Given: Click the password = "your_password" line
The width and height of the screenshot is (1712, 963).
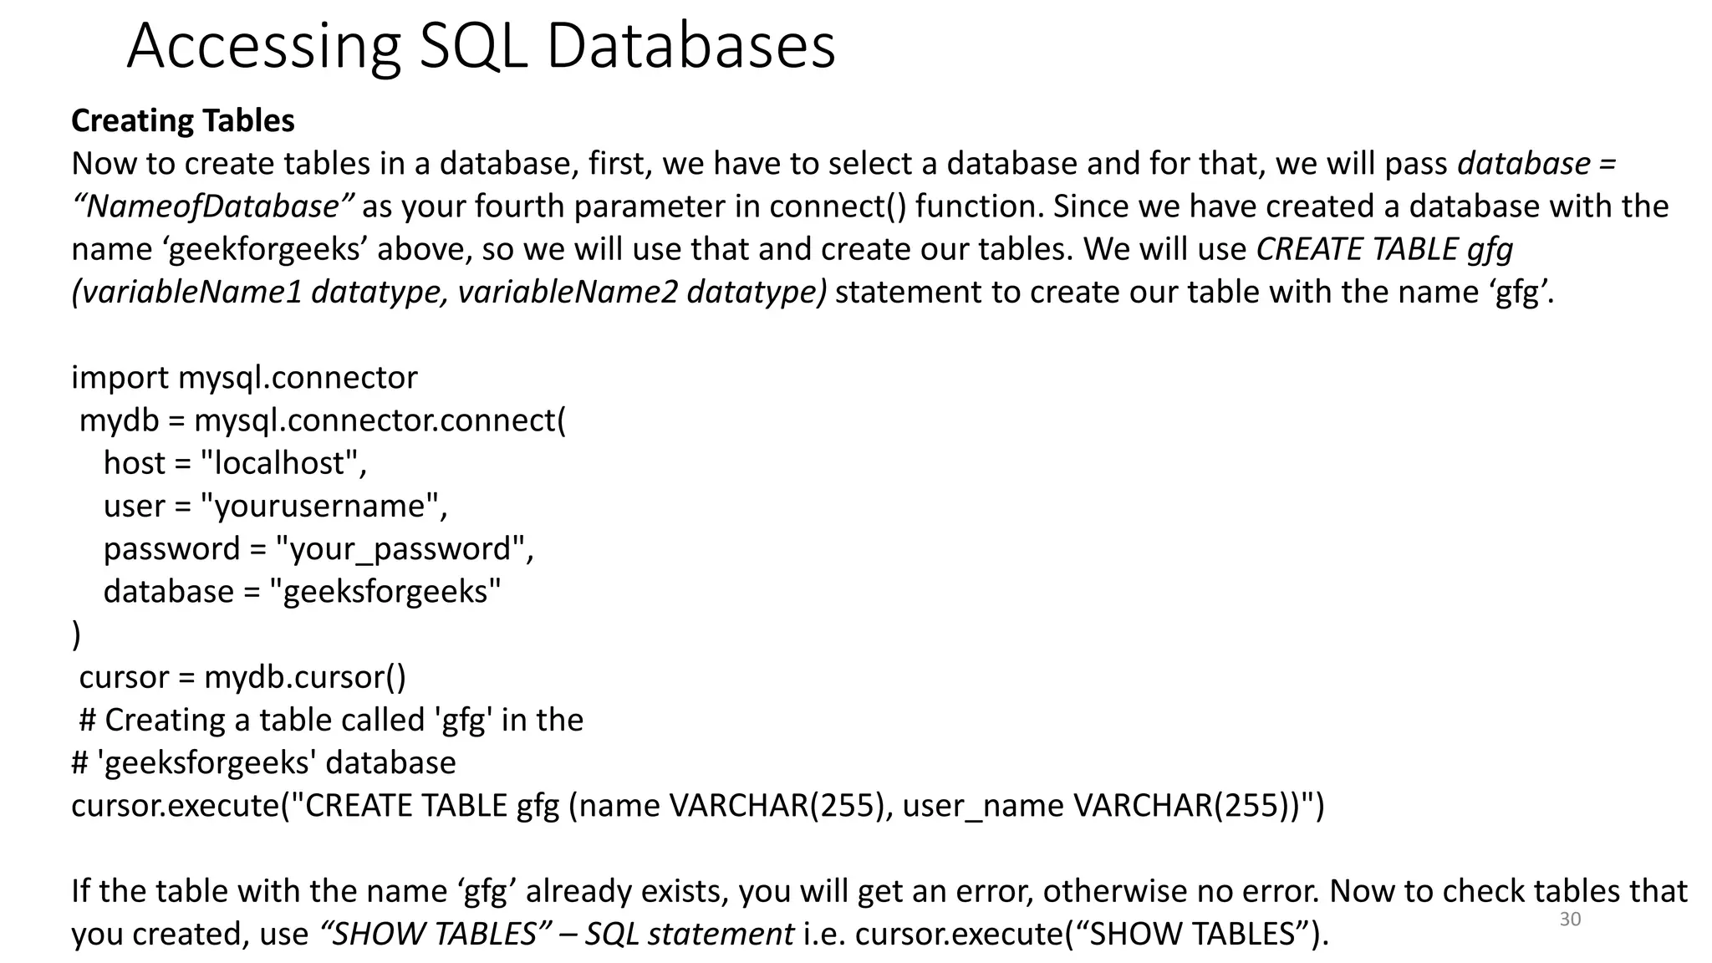Looking at the screenshot, I should click(x=318, y=549).
